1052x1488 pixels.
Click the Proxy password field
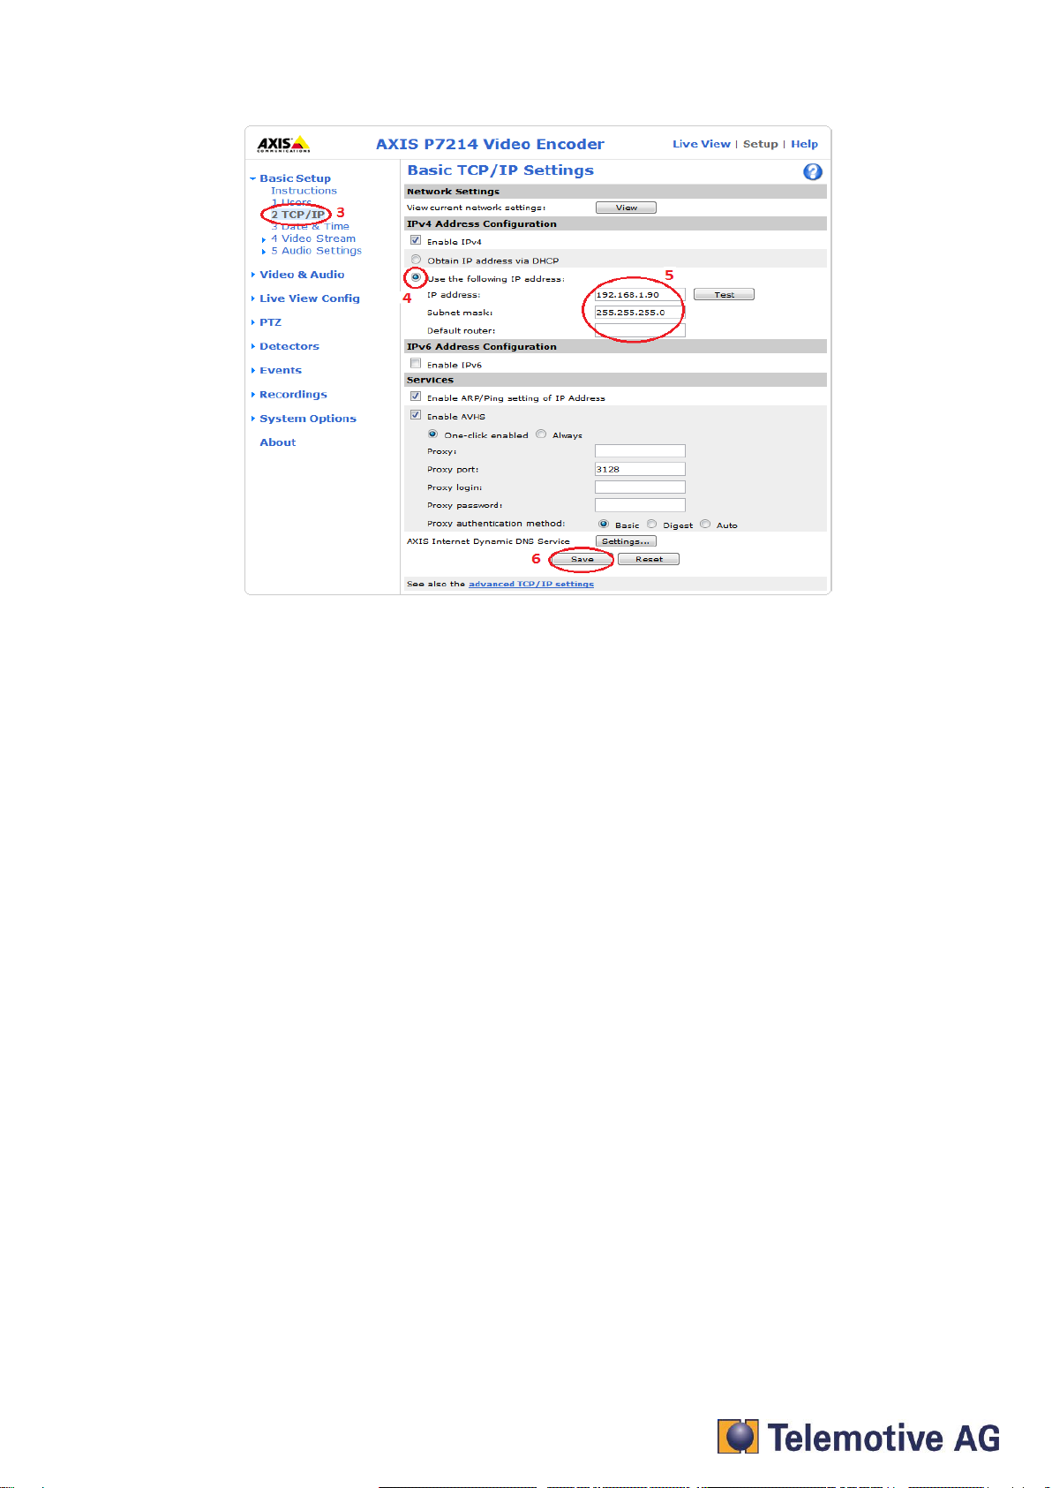click(x=640, y=505)
